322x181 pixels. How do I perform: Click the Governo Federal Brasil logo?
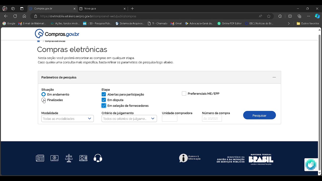(x=261, y=159)
